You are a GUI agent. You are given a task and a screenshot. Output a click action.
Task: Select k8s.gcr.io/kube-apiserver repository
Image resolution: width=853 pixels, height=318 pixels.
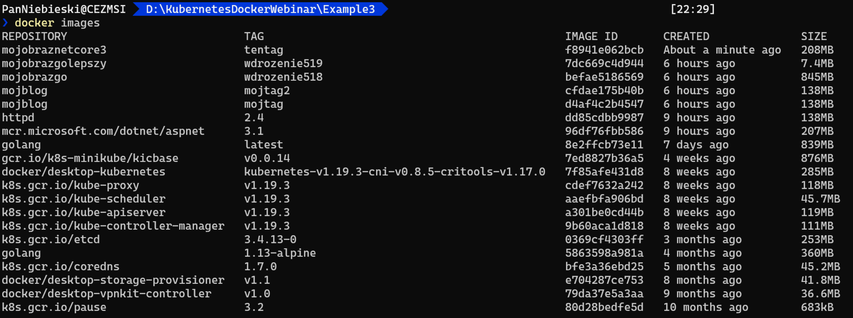84,212
